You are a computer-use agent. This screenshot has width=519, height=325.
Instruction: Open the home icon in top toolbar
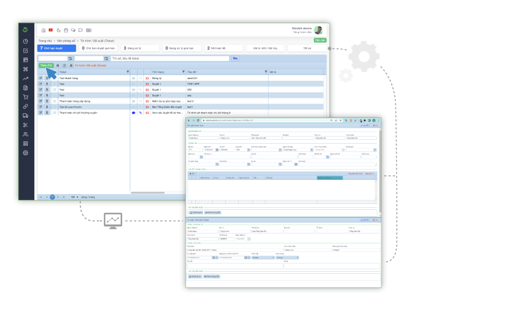43,30
